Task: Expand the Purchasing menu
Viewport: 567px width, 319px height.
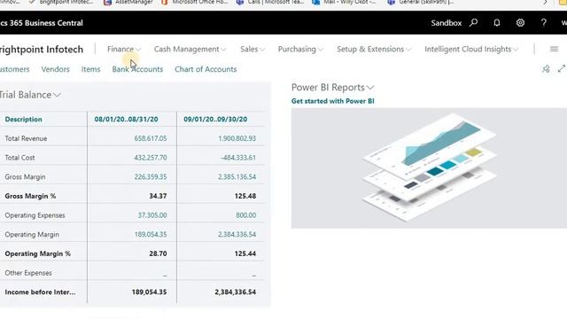Action: click(x=300, y=49)
